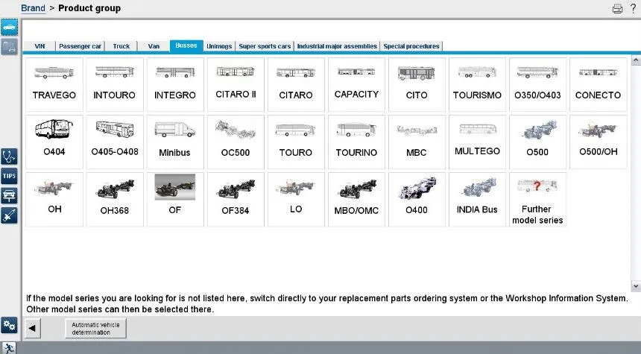The image size is (641, 354).
Task: Open Industrial major assemblies tab
Action: [x=337, y=46]
